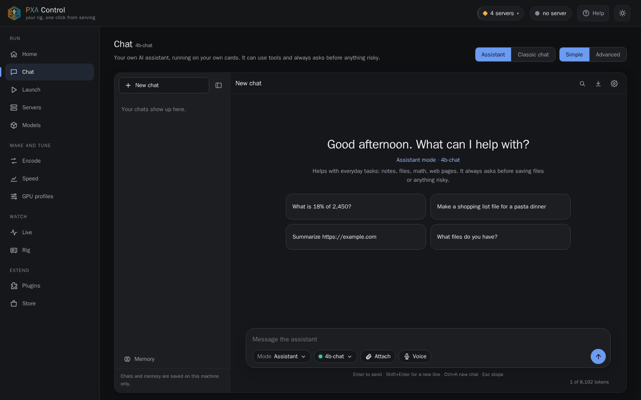Expand the 4 servers dropdown
This screenshot has height=400, width=641.
pyautogui.click(x=501, y=13)
